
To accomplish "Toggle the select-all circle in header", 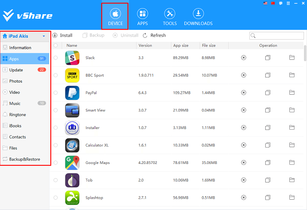I will point(56,45).
